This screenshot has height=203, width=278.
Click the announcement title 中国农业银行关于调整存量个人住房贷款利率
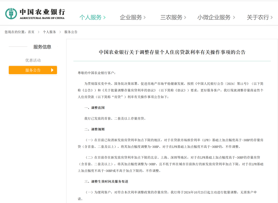click(x=172, y=52)
